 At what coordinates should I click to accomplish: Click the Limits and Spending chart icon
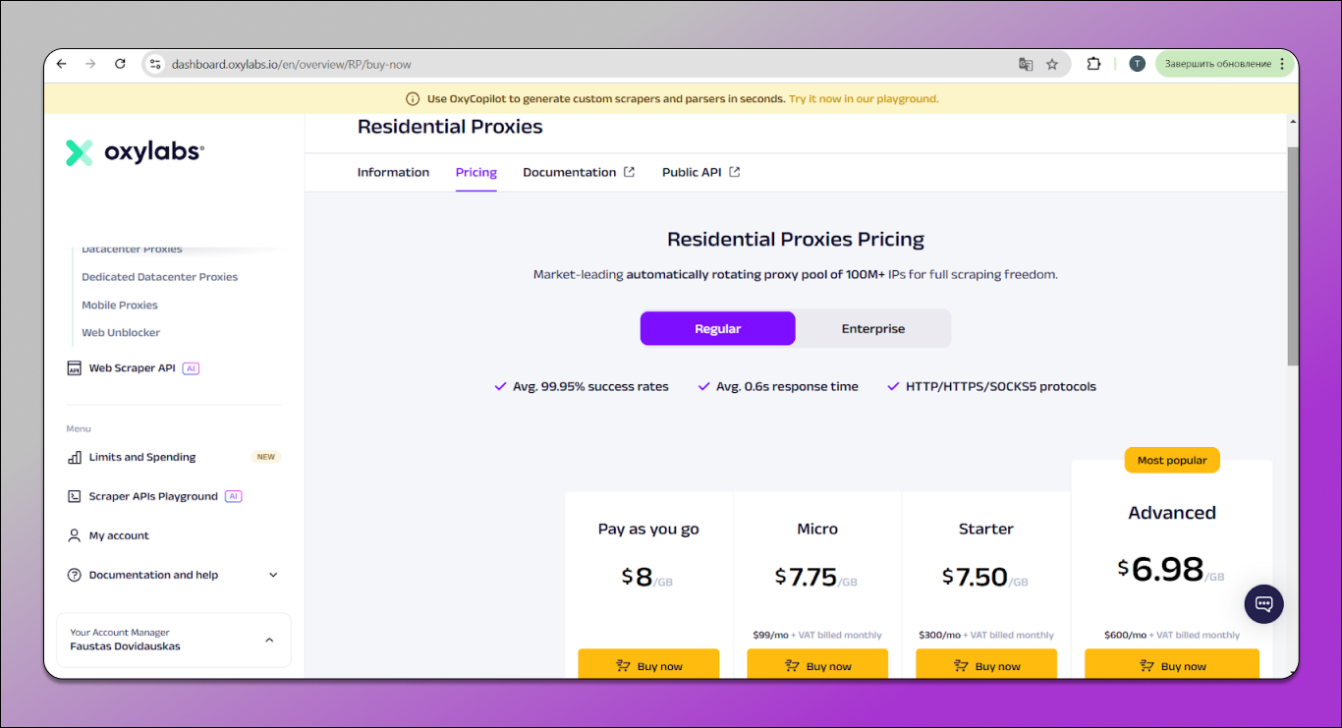click(x=74, y=457)
